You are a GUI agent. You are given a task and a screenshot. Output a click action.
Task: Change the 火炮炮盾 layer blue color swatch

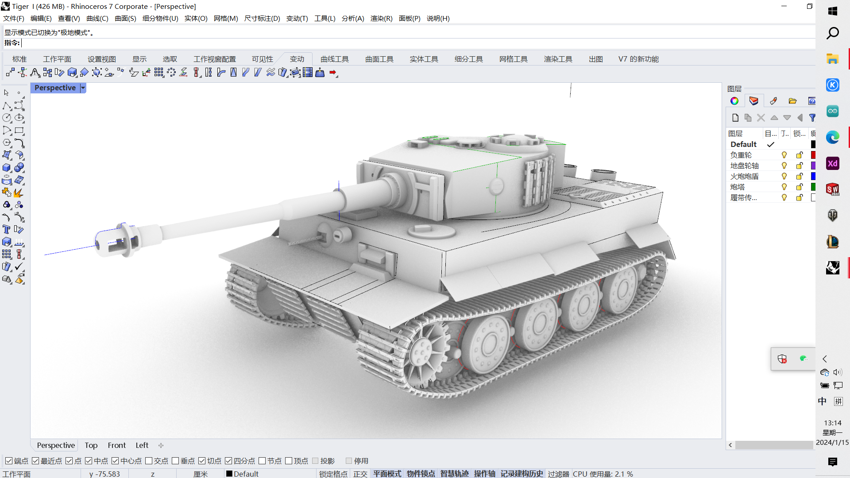813,176
